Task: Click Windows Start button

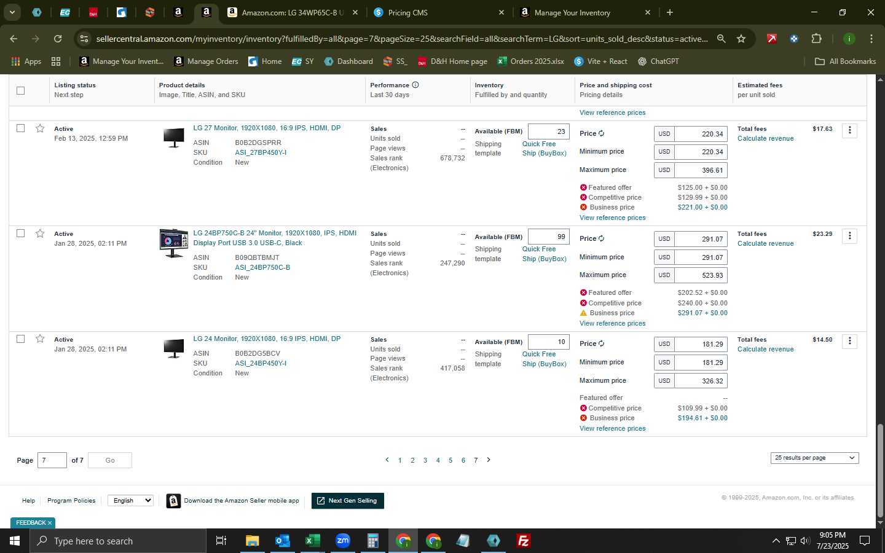Action: click(x=15, y=541)
